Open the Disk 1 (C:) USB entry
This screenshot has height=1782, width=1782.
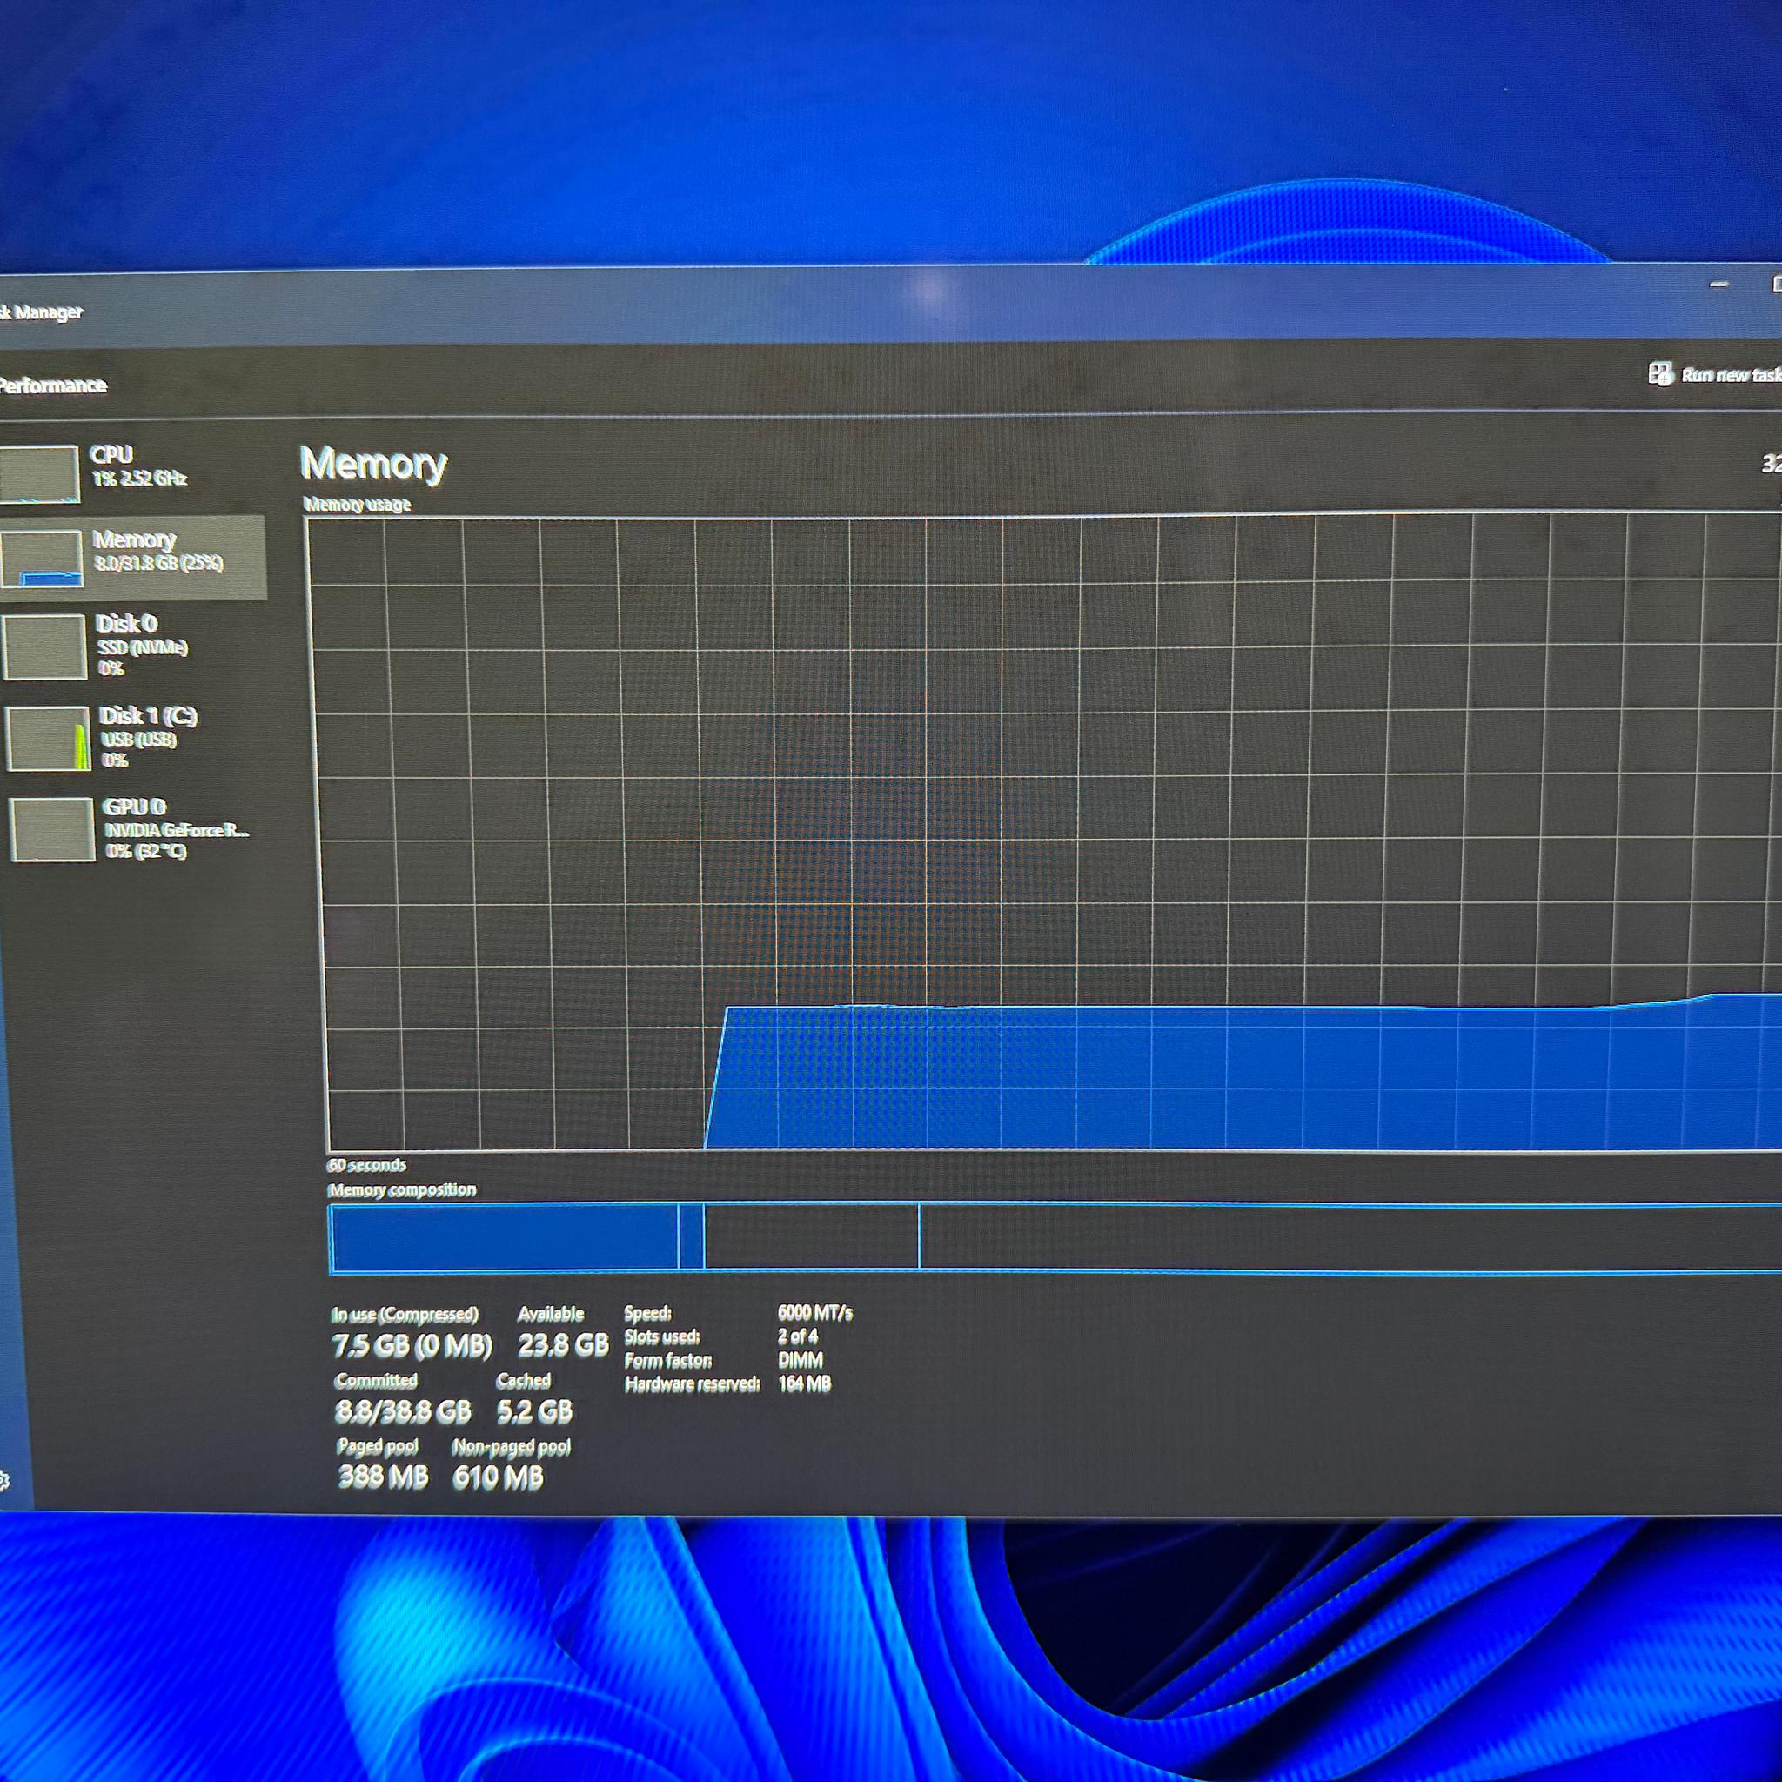(136, 737)
